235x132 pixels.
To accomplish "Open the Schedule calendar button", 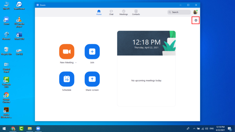I will click(x=67, y=79).
